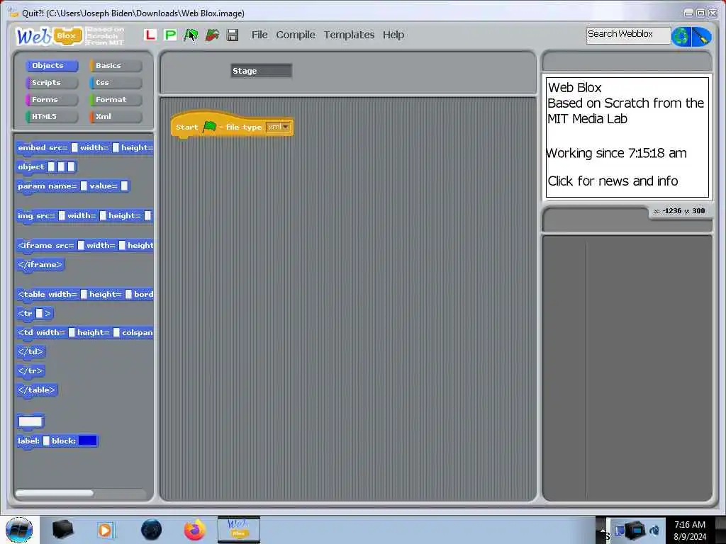This screenshot has width=726, height=544.
Task: Click the </iframe> closing block
Action: 40,265
